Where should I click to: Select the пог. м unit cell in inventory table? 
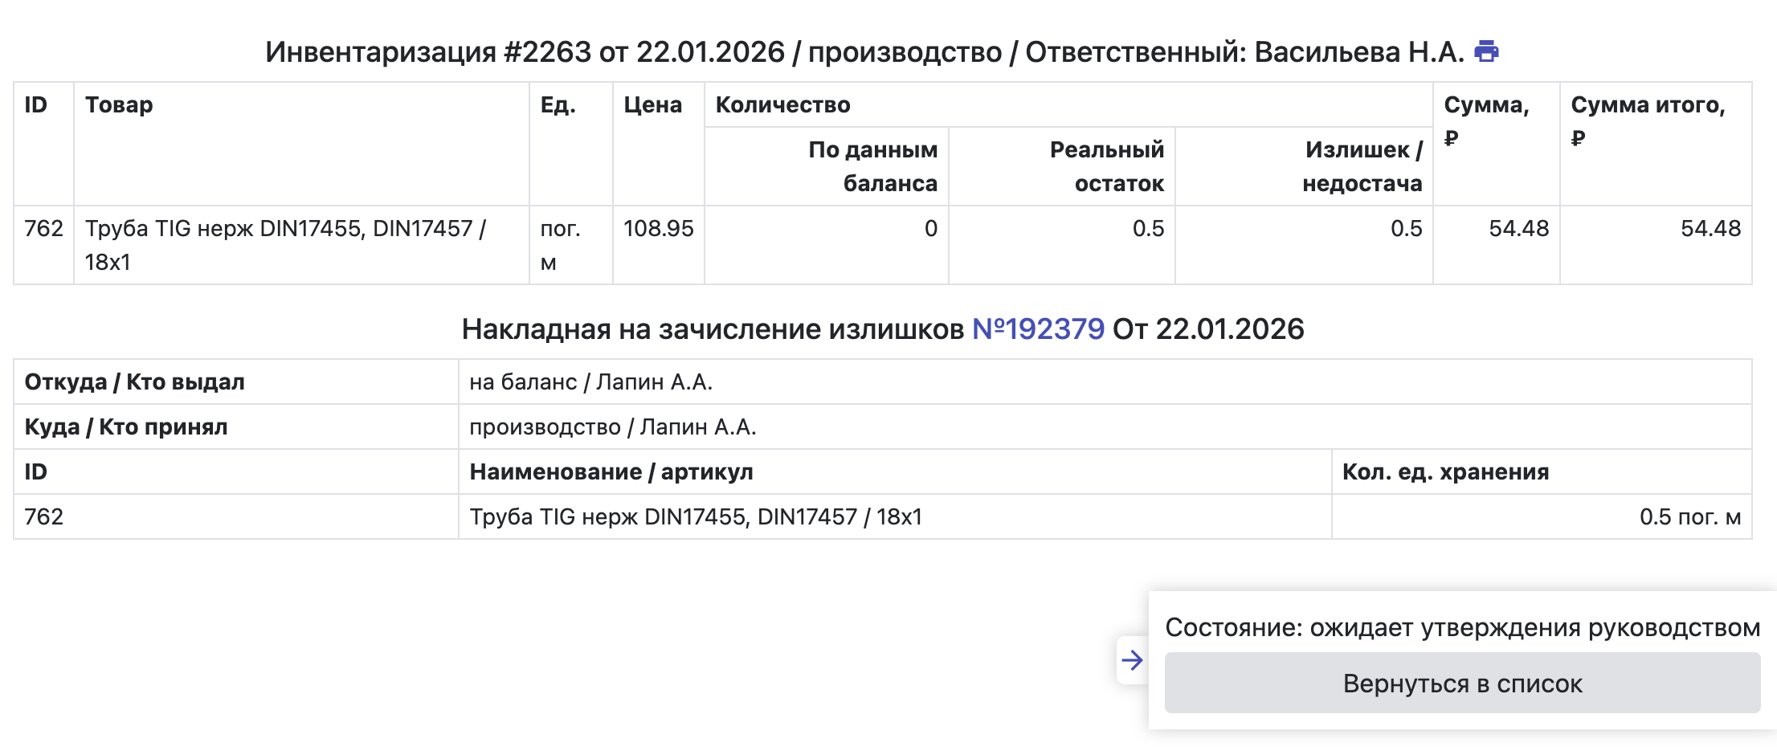tap(560, 245)
